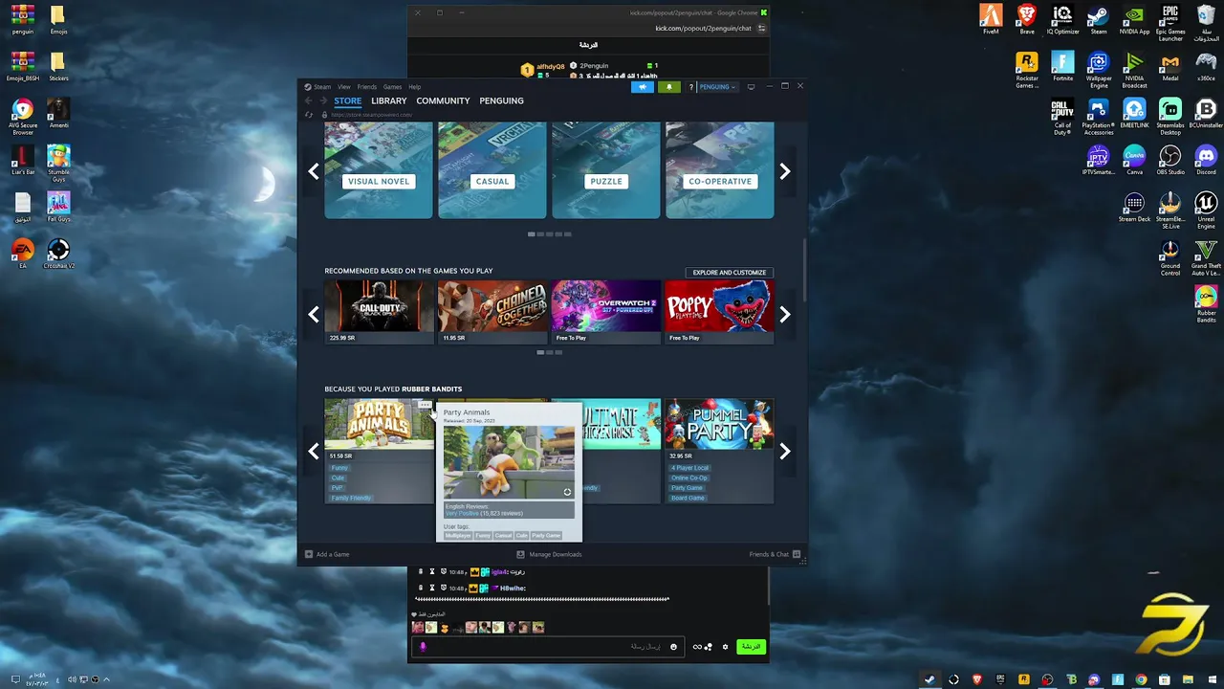Image resolution: width=1224 pixels, height=689 pixels.
Task: Open Rockstar Games desktop icon
Action: pyautogui.click(x=1027, y=70)
